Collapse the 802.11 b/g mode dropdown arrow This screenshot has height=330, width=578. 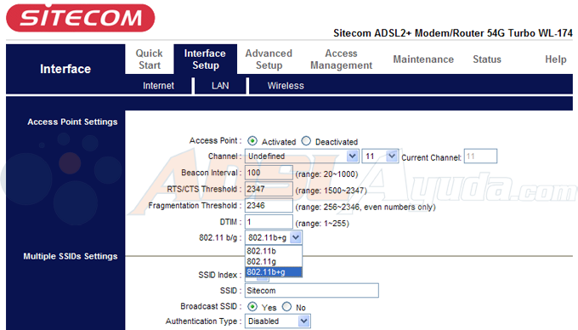(296, 238)
